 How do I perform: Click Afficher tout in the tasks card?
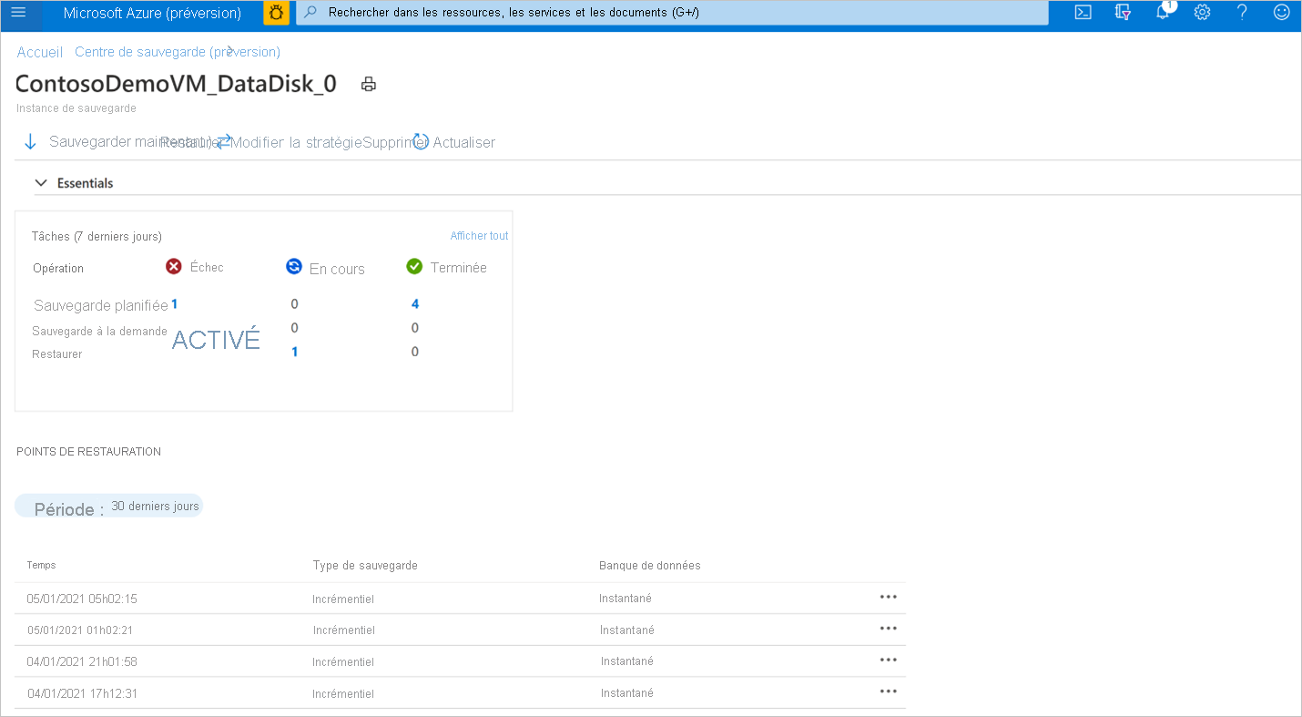point(479,236)
